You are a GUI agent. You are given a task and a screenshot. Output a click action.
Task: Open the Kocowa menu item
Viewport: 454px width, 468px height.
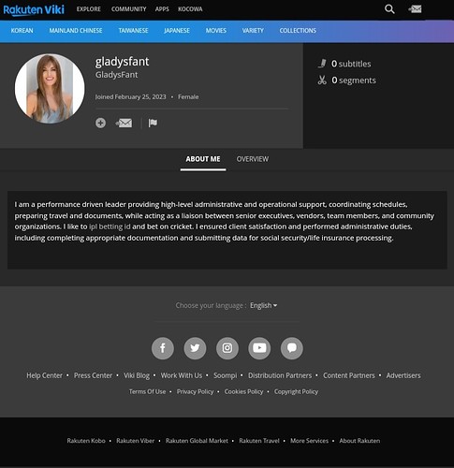pyautogui.click(x=190, y=9)
